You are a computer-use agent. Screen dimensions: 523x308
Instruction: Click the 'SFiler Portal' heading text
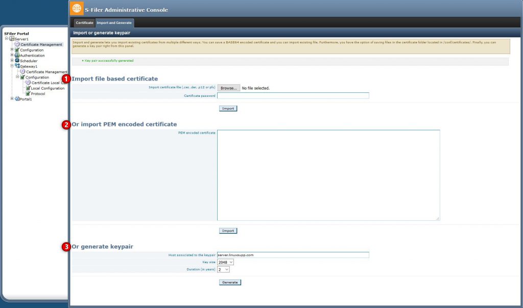[16, 34]
